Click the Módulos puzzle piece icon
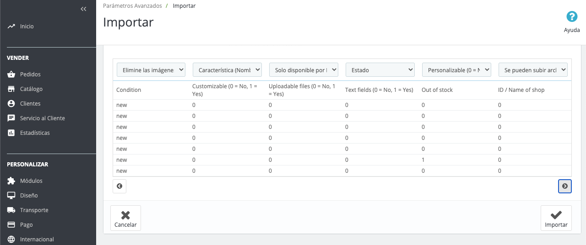Image resolution: width=586 pixels, height=245 pixels. (11, 181)
